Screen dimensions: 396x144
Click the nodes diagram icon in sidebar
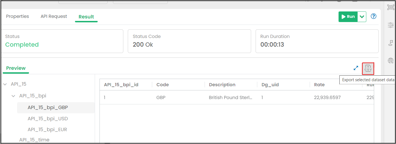(x=390, y=7)
